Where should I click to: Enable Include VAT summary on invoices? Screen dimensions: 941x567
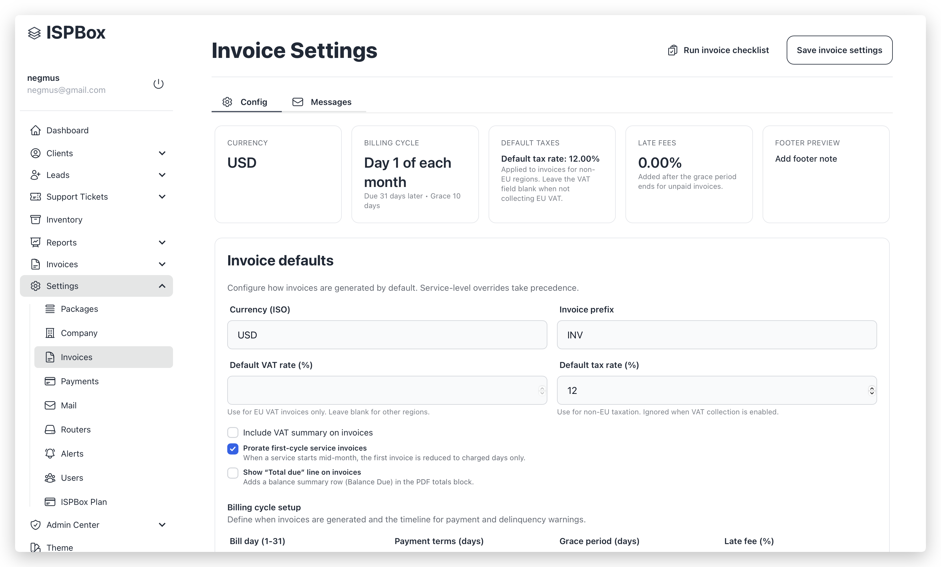pos(233,432)
